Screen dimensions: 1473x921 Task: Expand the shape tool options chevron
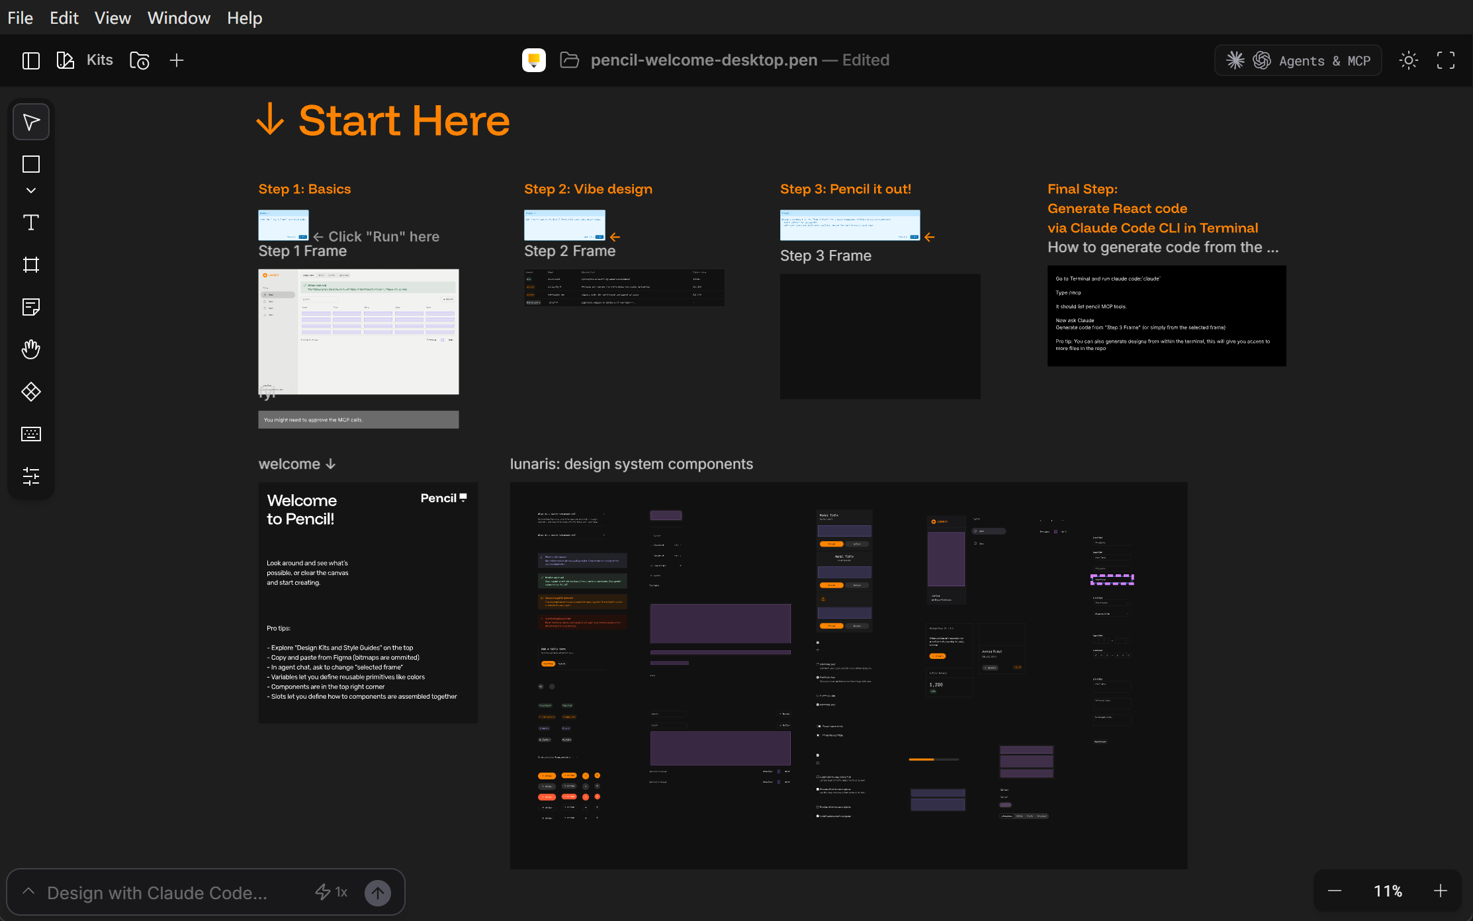click(x=31, y=191)
